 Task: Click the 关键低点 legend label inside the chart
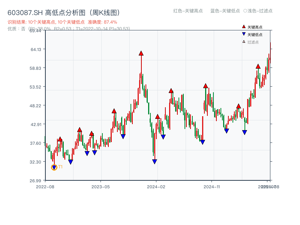click(x=255, y=34)
